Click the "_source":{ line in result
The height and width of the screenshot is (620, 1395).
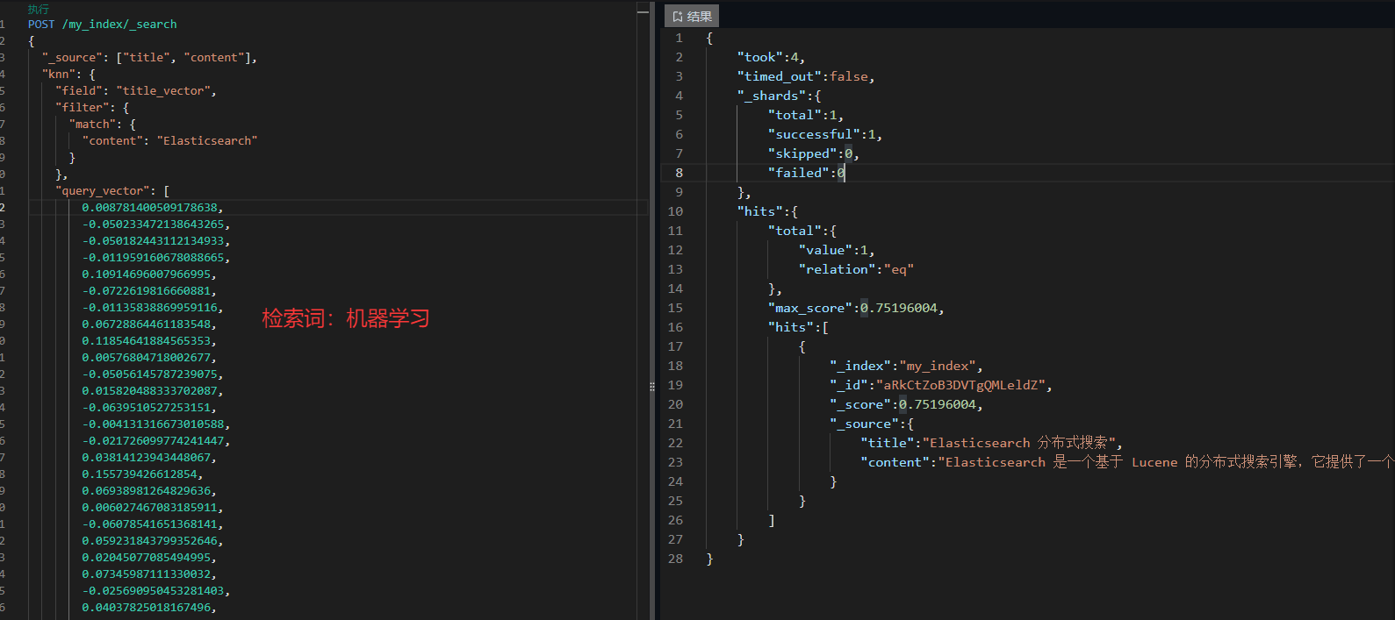point(872,424)
